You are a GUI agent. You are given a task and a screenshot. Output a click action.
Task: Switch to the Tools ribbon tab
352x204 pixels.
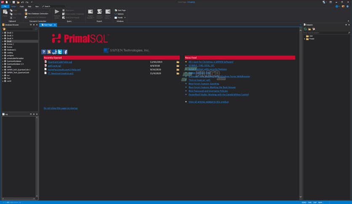point(21,6)
